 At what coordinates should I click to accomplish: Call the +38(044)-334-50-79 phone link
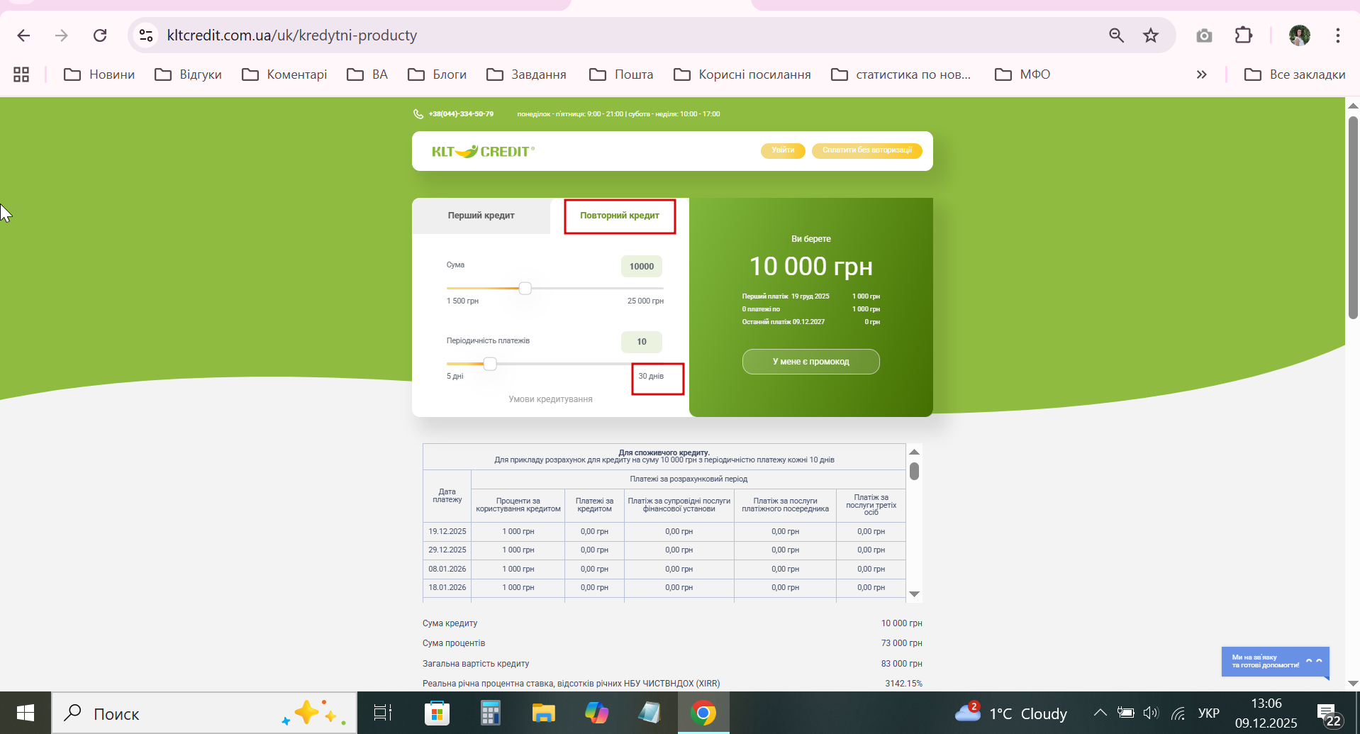(461, 114)
